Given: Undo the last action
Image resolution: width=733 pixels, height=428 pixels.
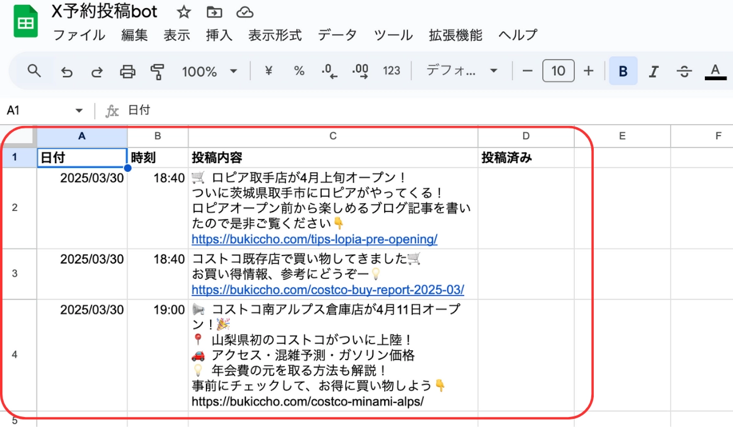Looking at the screenshot, I should [67, 72].
